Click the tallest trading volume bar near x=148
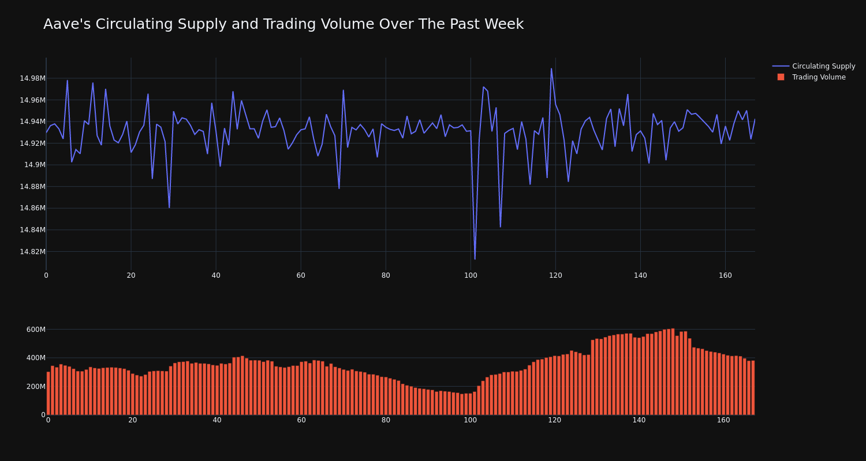This screenshot has height=461, width=866. coord(673,372)
